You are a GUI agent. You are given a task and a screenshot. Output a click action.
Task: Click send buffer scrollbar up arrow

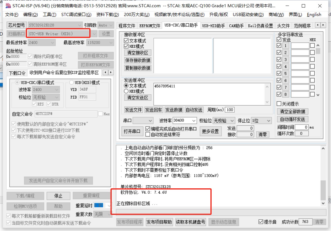[x=267, y=87]
